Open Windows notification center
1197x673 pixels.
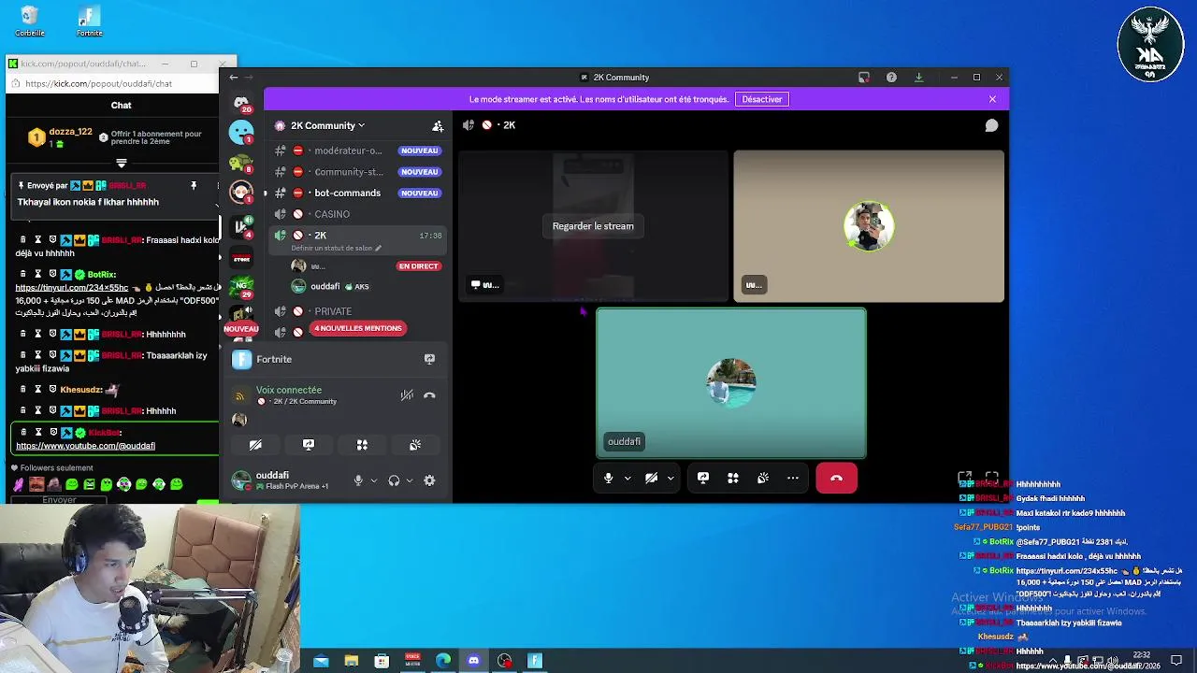coord(1176,661)
